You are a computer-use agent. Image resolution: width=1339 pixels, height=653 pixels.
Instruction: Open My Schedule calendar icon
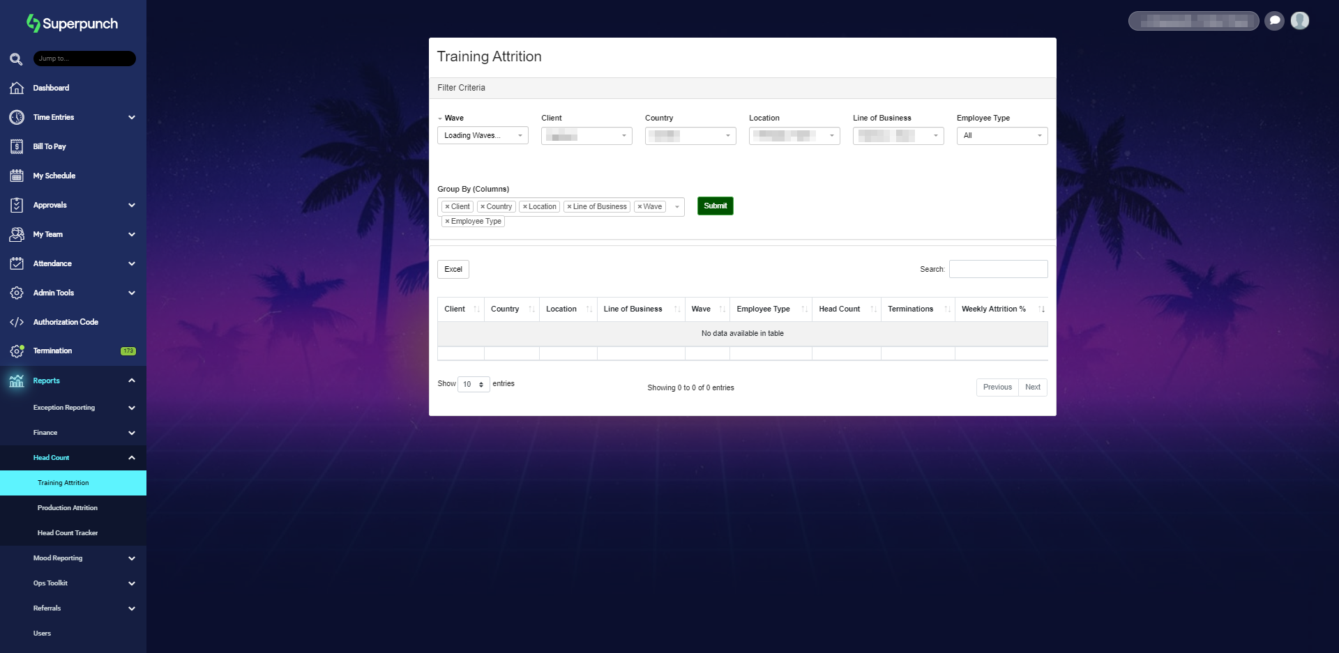[x=17, y=176]
